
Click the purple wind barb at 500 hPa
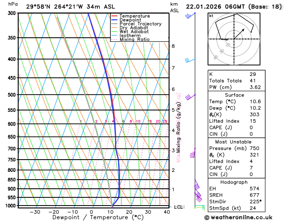(190, 97)
